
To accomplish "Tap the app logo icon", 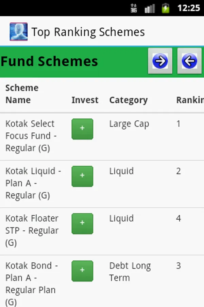I will pos(18,32).
